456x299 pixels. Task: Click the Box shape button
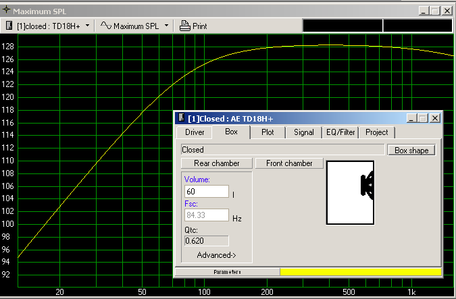point(411,151)
